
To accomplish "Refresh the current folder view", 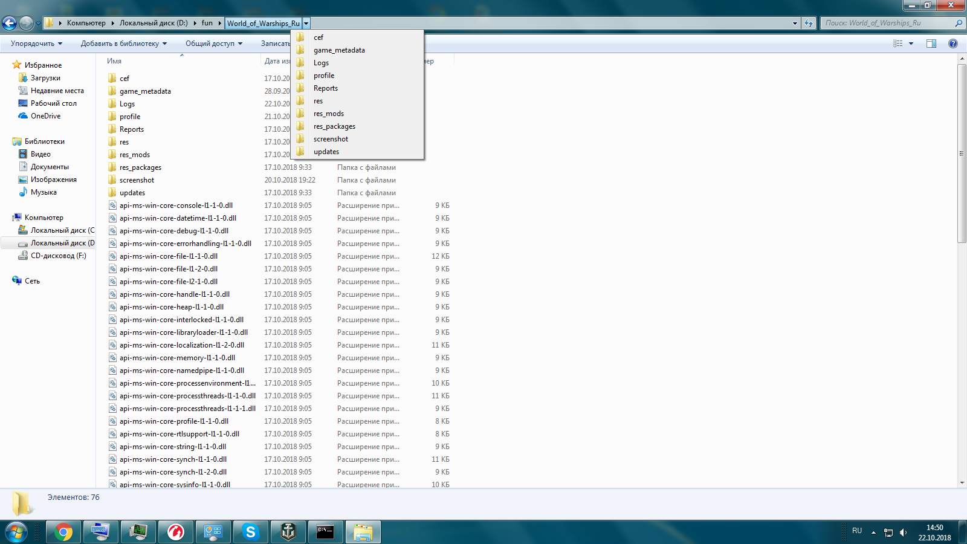I will click(x=809, y=23).
